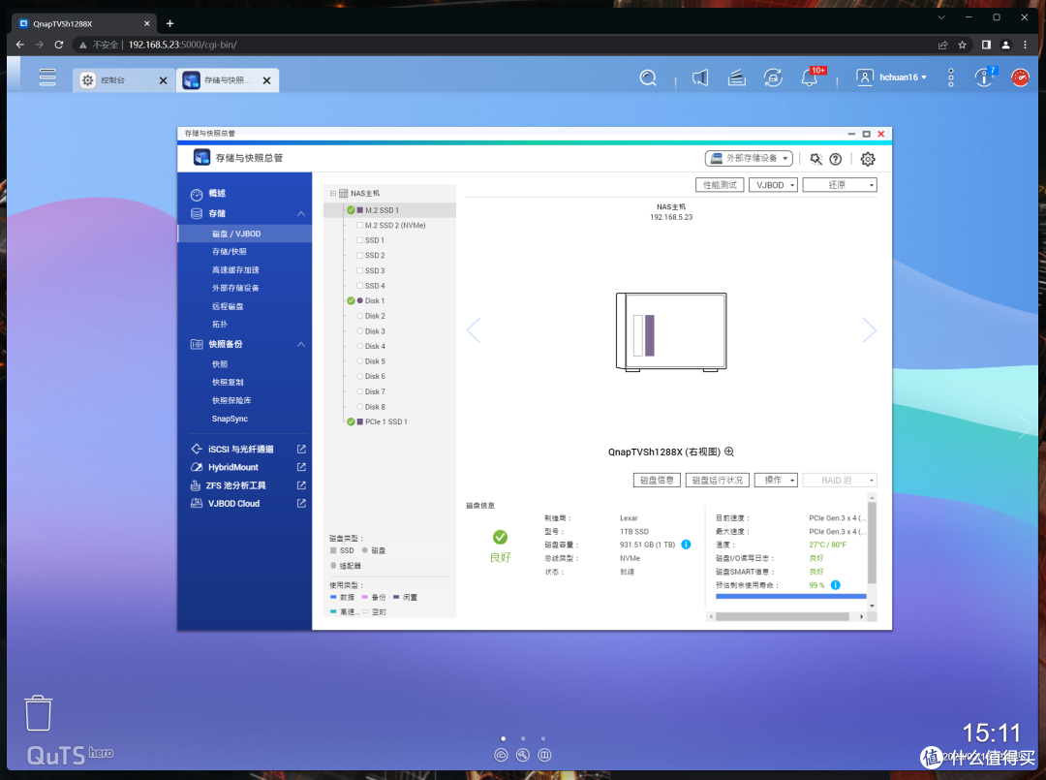
Task: Open the desktop recycle bin
Action: pos(38,712)
